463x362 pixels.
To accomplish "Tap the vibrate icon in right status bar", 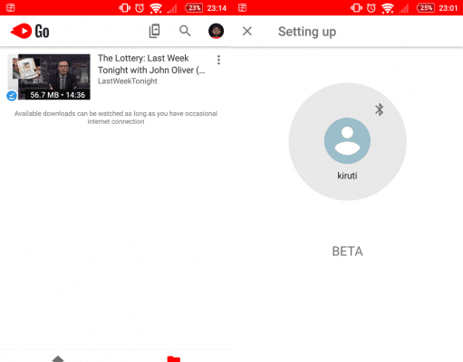I will pos(356,8).
